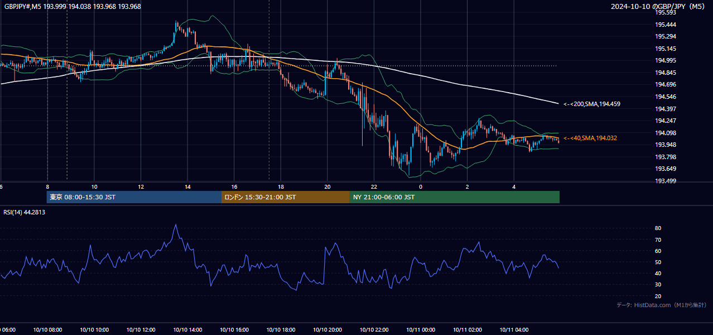Click RSI scale value 40
The image size is (713, 335).
coord(658,273)
